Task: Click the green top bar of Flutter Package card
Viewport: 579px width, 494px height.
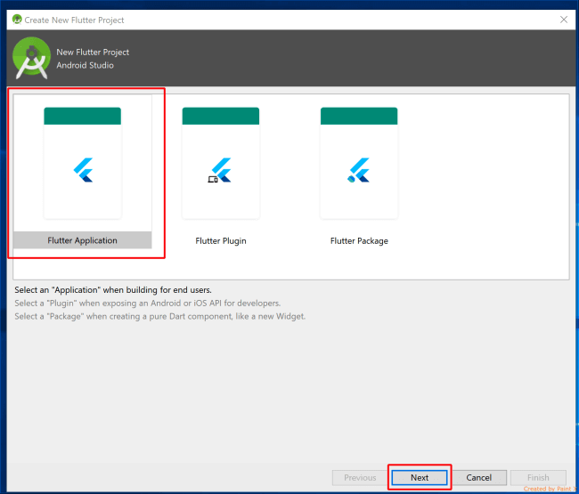Action: tap(359, 116)
